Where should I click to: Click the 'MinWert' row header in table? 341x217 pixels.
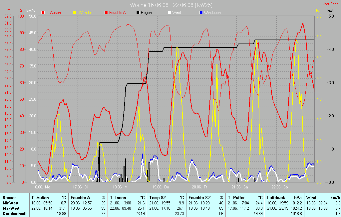(x=10, y=203)
